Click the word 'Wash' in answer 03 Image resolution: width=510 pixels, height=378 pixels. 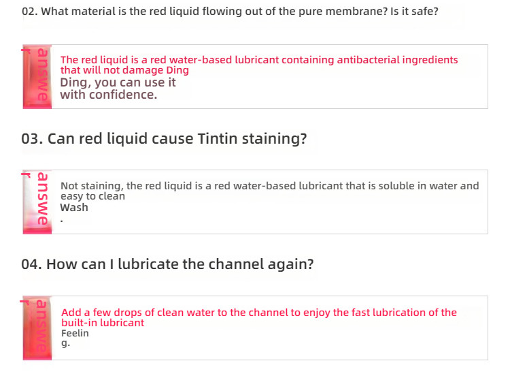pyautogui.click(x=74, y=208)
